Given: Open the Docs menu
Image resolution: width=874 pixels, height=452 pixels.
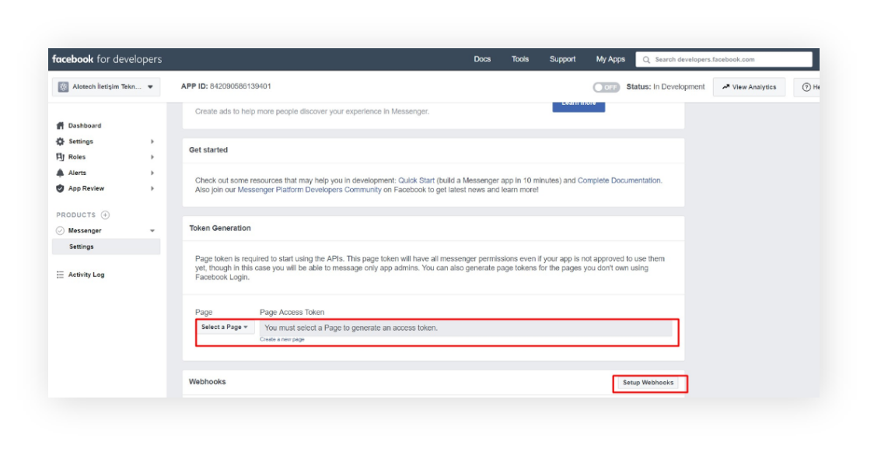Looking at the screenshot, I should (482, 59).
